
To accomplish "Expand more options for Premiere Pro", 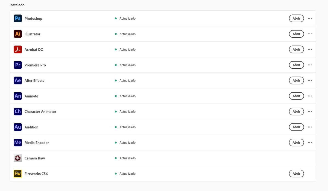I will point(310,65).
